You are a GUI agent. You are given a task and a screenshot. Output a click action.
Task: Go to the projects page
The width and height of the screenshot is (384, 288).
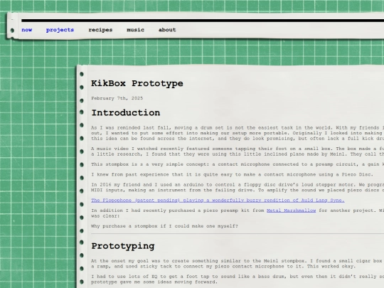pos(60,30)
